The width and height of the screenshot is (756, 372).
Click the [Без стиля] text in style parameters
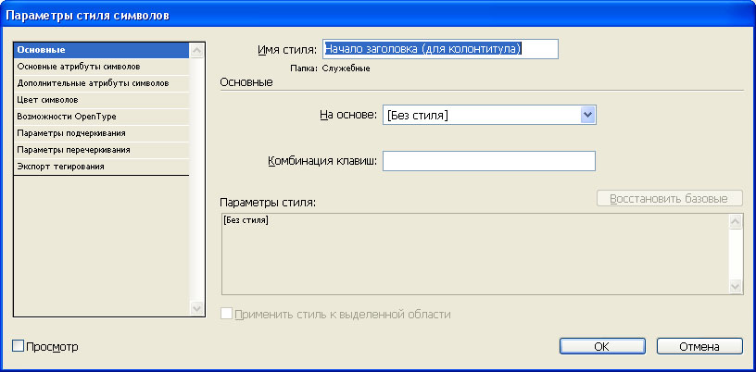[x=246, y=220]
